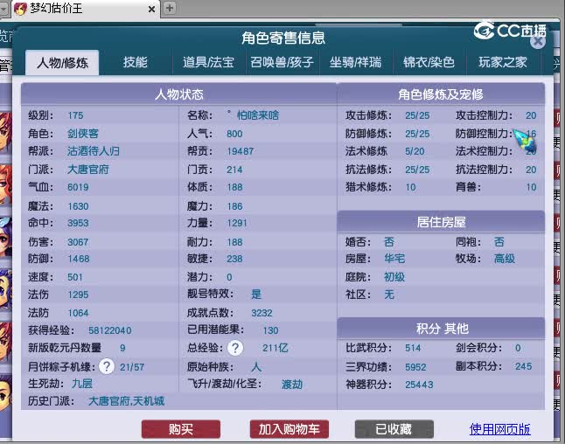Viewport: 565px width, 444px height.
Task: Click the 生死劫 value 九层
Action: point(82,384)
